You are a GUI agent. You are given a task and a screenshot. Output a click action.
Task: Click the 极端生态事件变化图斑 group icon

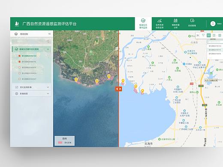16,49
